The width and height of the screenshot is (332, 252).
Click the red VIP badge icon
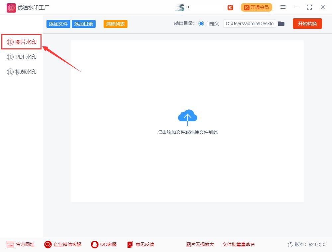point(230,7)
